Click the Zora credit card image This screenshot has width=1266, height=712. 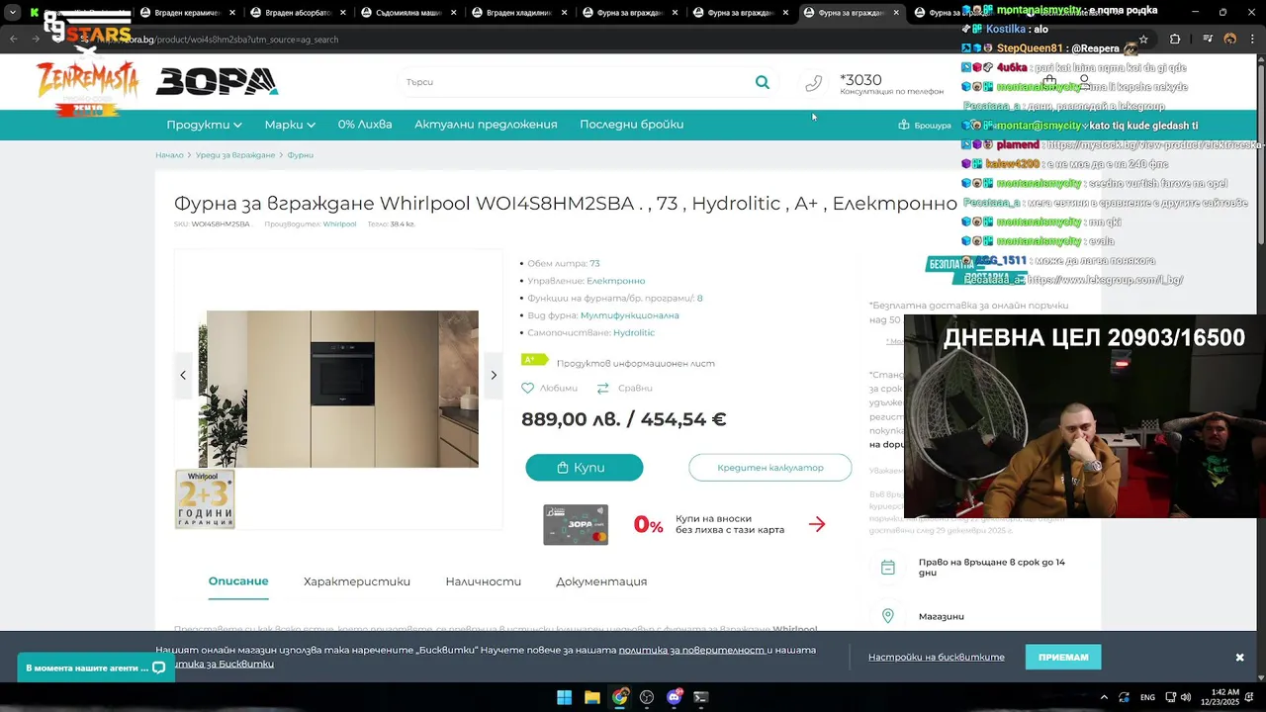576,524
